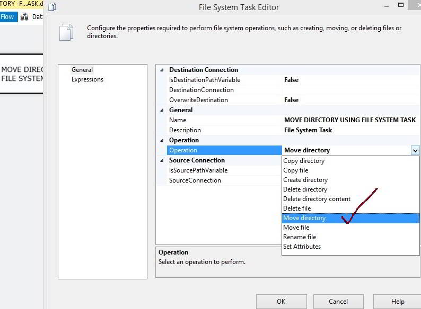Click the MOVE DIRECTORY task box in designer
This screenshot has height=309, width=421.
pyautogui.click(x=22, y=74)
